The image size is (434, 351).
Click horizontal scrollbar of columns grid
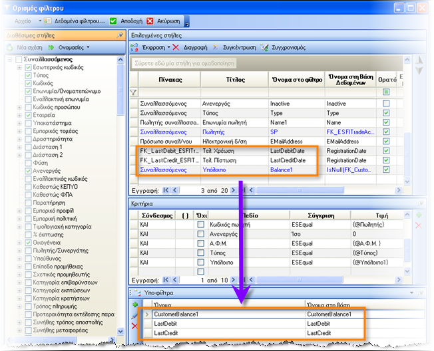[x=300, y=190]
